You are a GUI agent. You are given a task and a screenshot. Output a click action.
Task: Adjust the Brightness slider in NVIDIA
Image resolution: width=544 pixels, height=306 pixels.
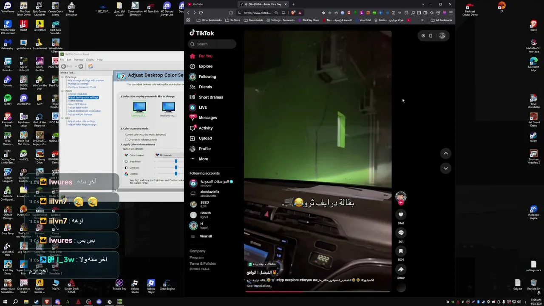[176, 161]
